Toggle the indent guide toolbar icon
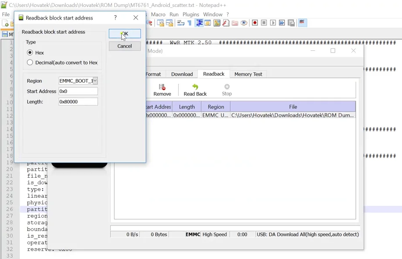Viewport: 402px width, 259px height. [x=199, y=23]
